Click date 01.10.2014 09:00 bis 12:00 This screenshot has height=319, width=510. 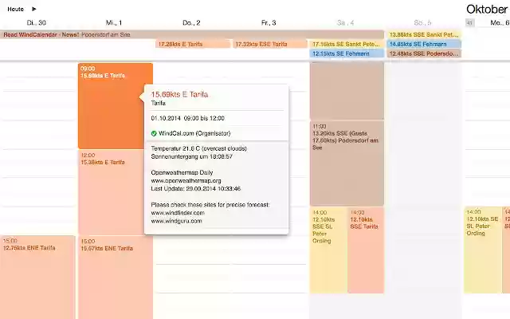(x=188, y=118)
